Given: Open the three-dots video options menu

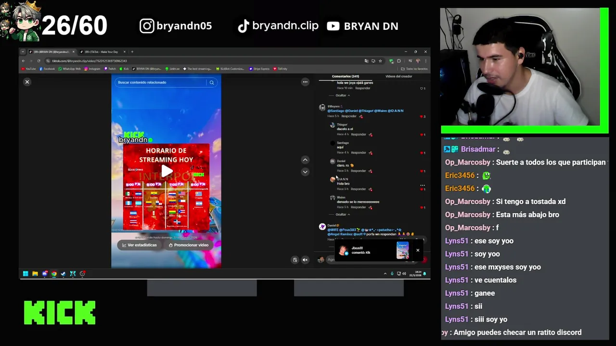Looking at the screenshot, I should pyautogui.click(x=305, y=82).
